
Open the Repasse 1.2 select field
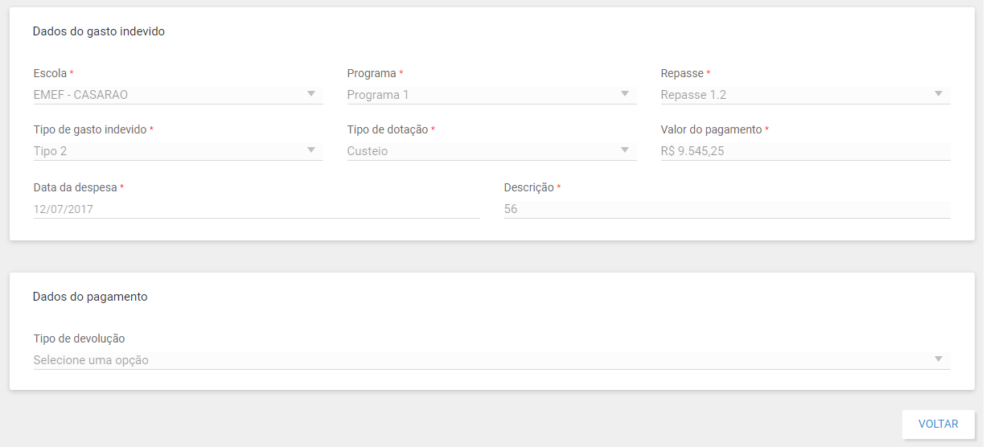(805, 95)
